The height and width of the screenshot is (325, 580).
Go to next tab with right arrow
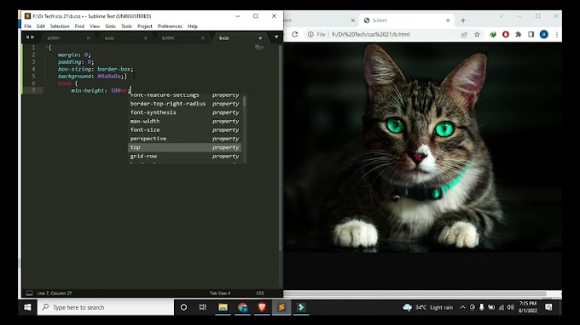click(32, 37)
